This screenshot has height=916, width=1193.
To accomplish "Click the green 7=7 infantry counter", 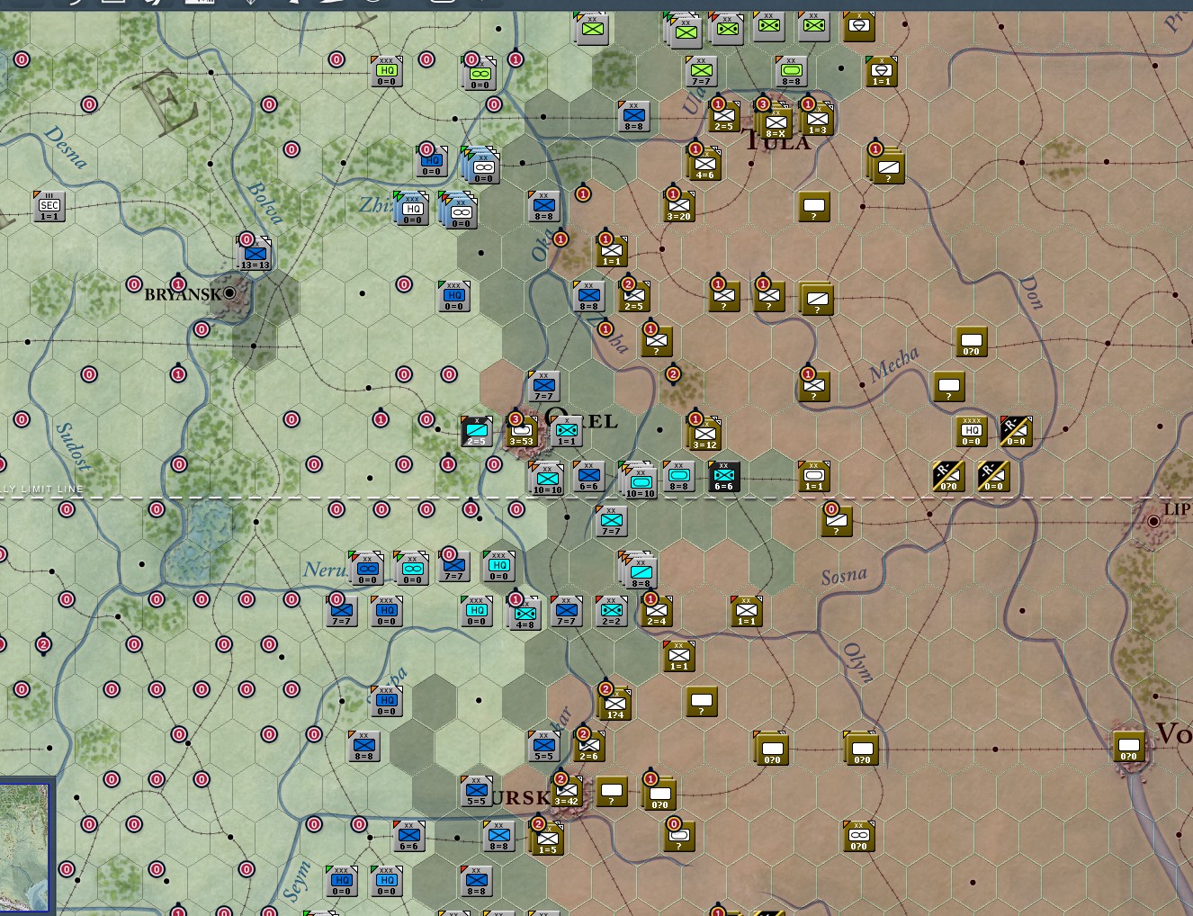I will (702, 71).
